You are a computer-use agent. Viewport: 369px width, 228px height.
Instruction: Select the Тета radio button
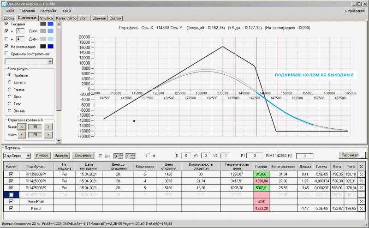pyautogui.click(x=9, y=103)
